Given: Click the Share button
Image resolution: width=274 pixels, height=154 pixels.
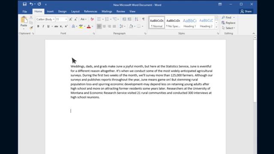Looking at the screenshot, I should (x=246, y=12).
